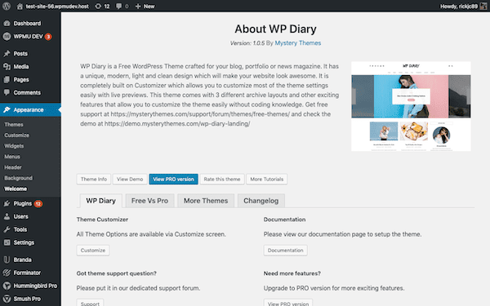Screen dimensions: 490x306
Task: Click the Posts pushpin icon
Action: (x=7, y=54)
